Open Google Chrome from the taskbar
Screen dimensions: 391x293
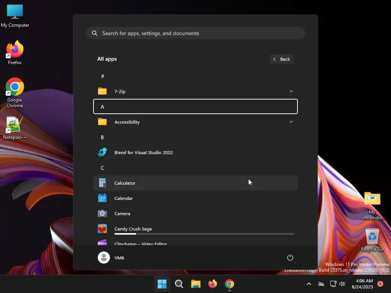[229, 284]
